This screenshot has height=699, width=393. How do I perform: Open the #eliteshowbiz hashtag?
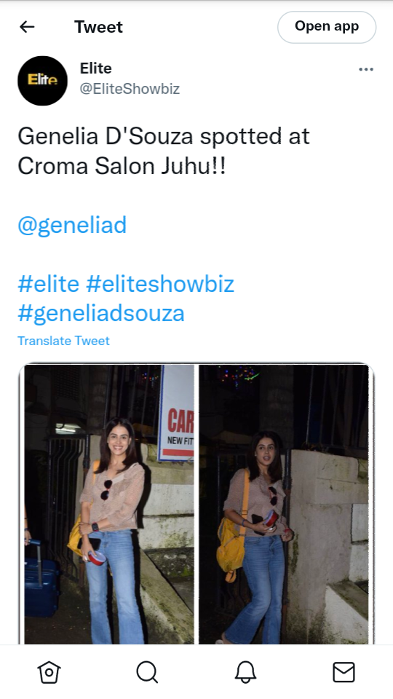160,283
